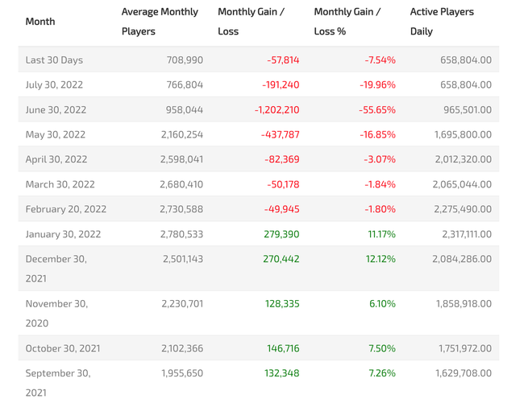Select the May 30, 2022 row label

click(55, 135)
